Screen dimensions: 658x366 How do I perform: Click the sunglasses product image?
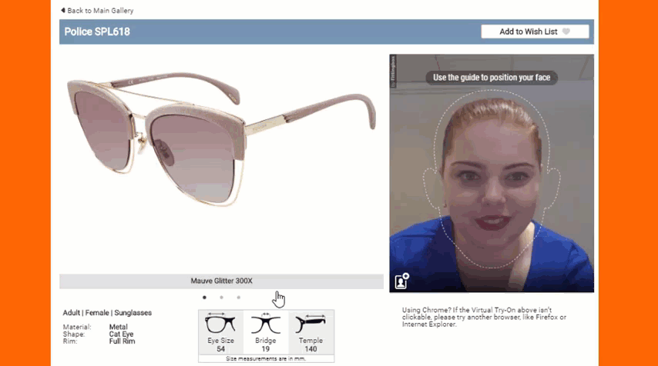(x=221, y=138)
